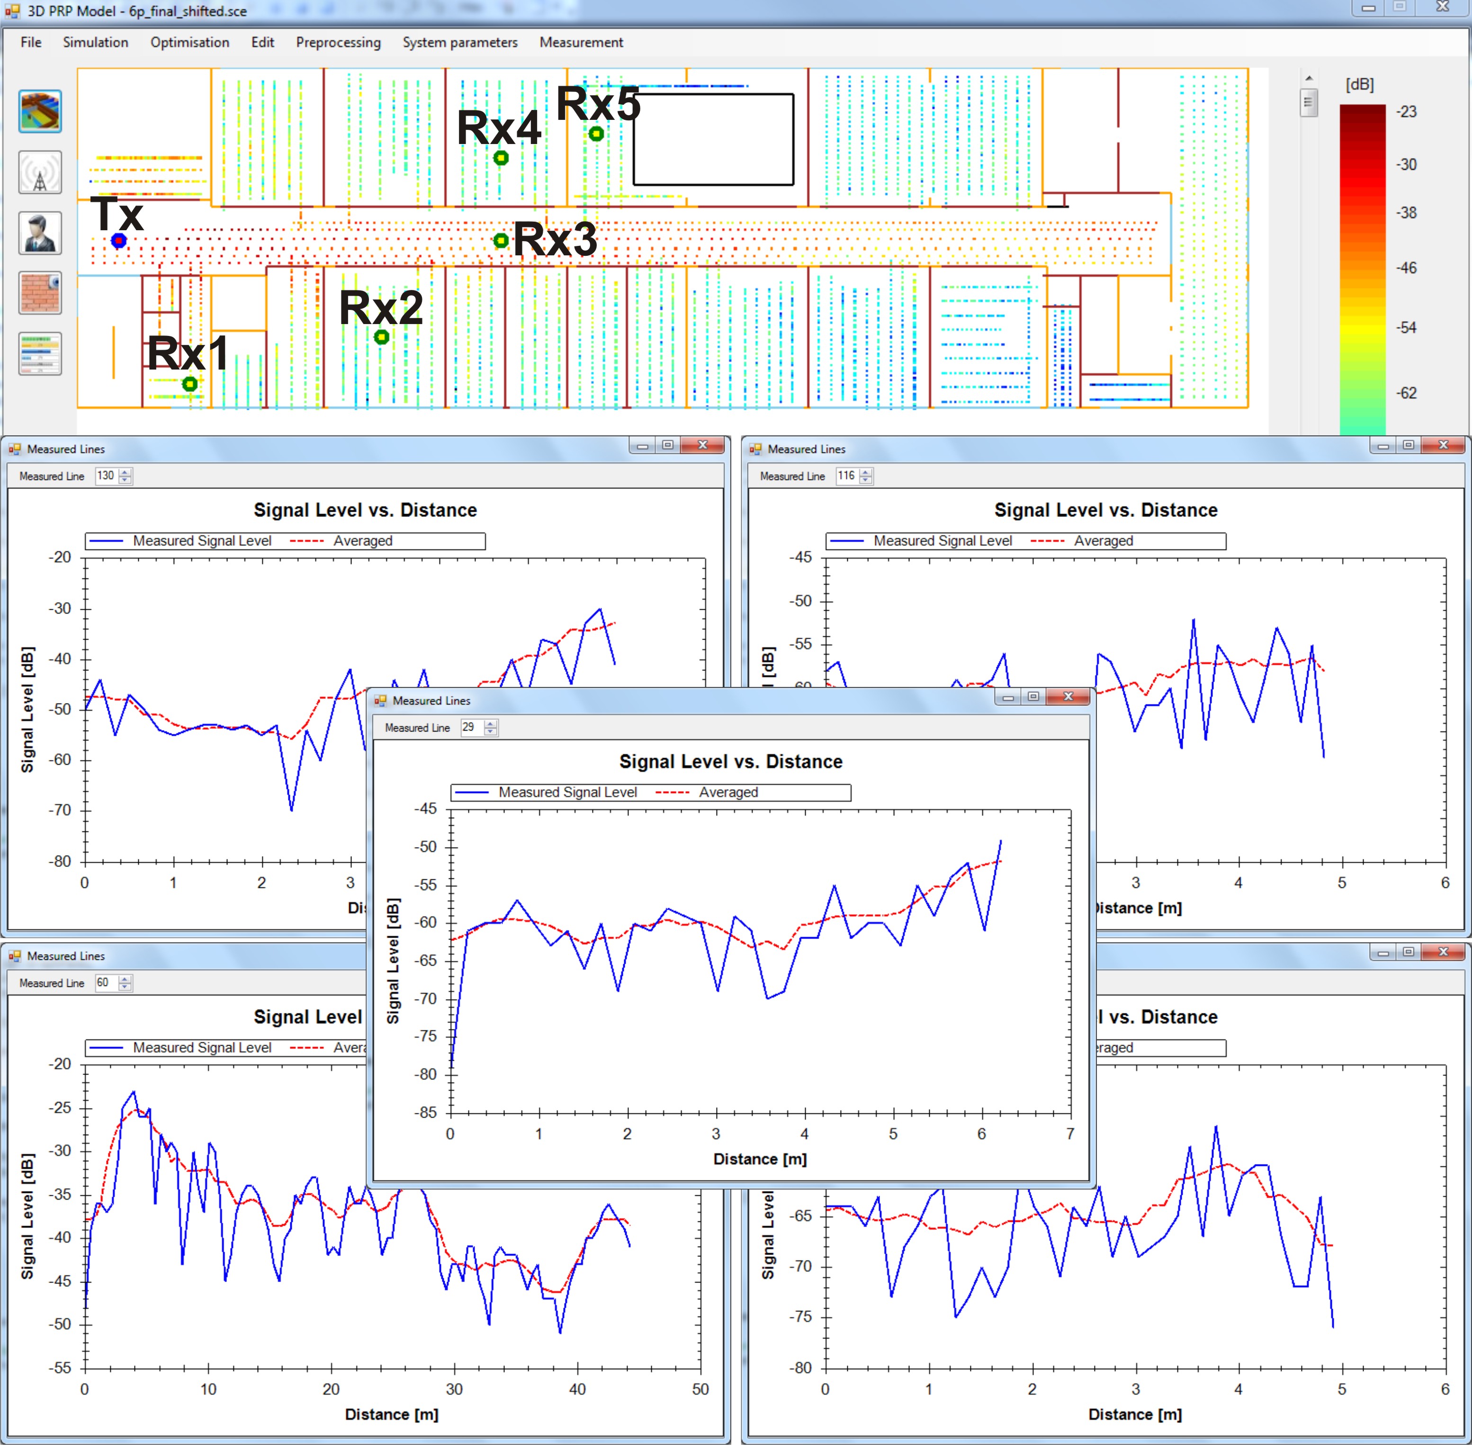Click the Rx5 receiver point
This screenshot has height=1445, width=1472.
tap(596, 135)
